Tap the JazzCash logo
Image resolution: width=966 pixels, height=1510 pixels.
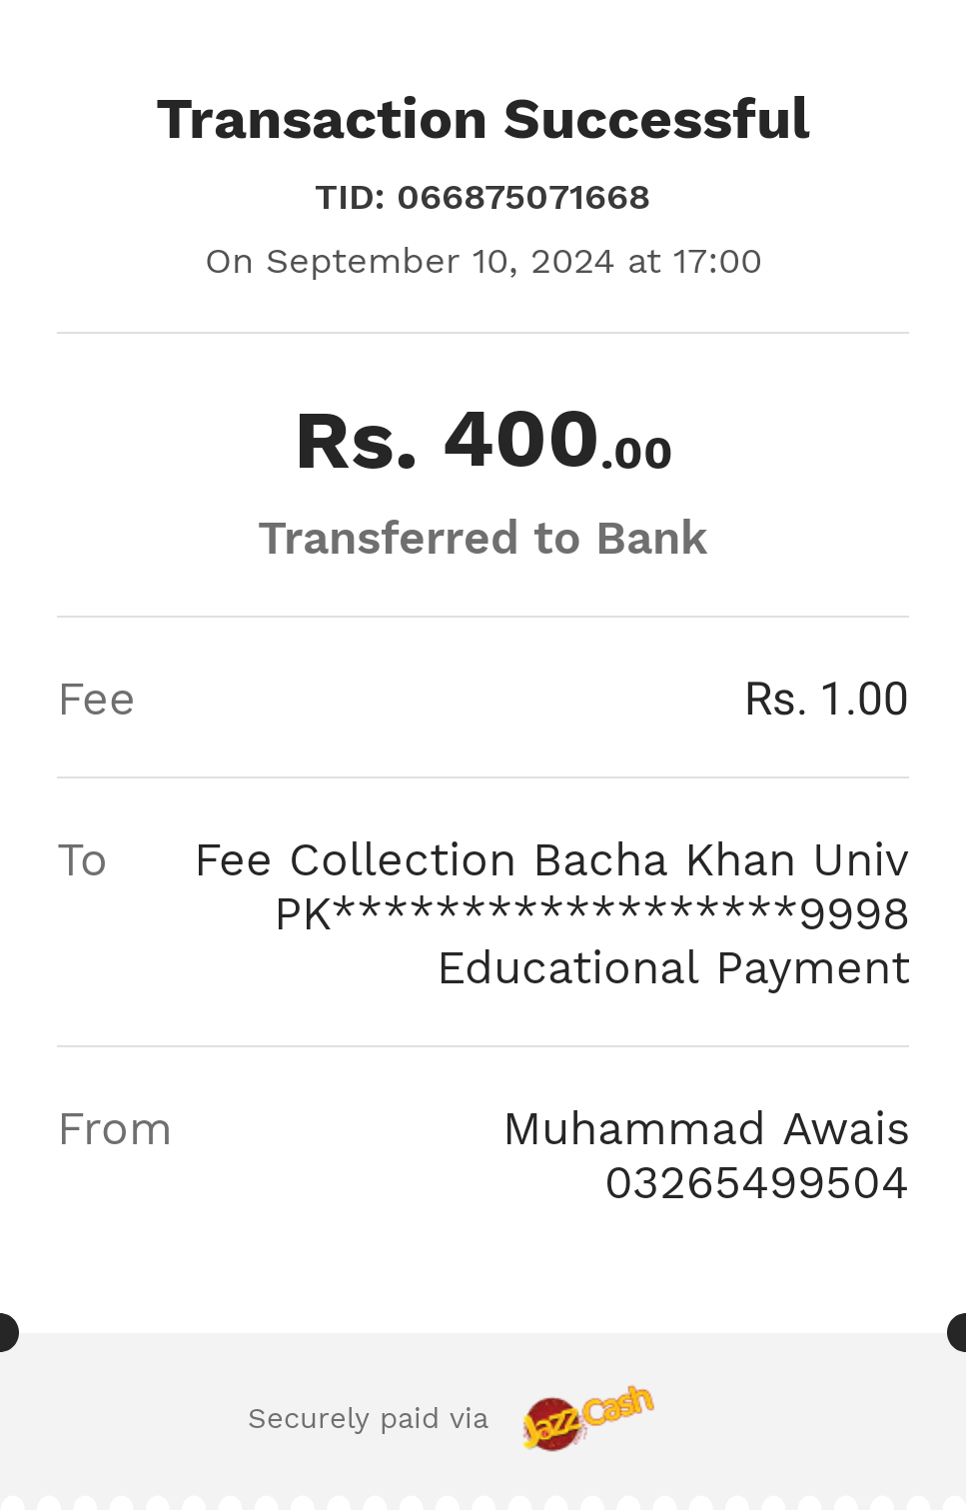click(x=587, y=1417)
